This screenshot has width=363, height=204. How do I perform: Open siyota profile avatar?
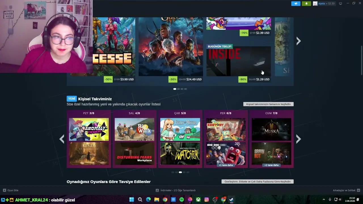click(x=315, y=4)
